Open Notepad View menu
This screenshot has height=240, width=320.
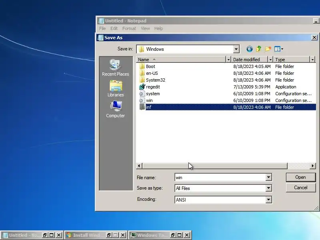(145, 28)
